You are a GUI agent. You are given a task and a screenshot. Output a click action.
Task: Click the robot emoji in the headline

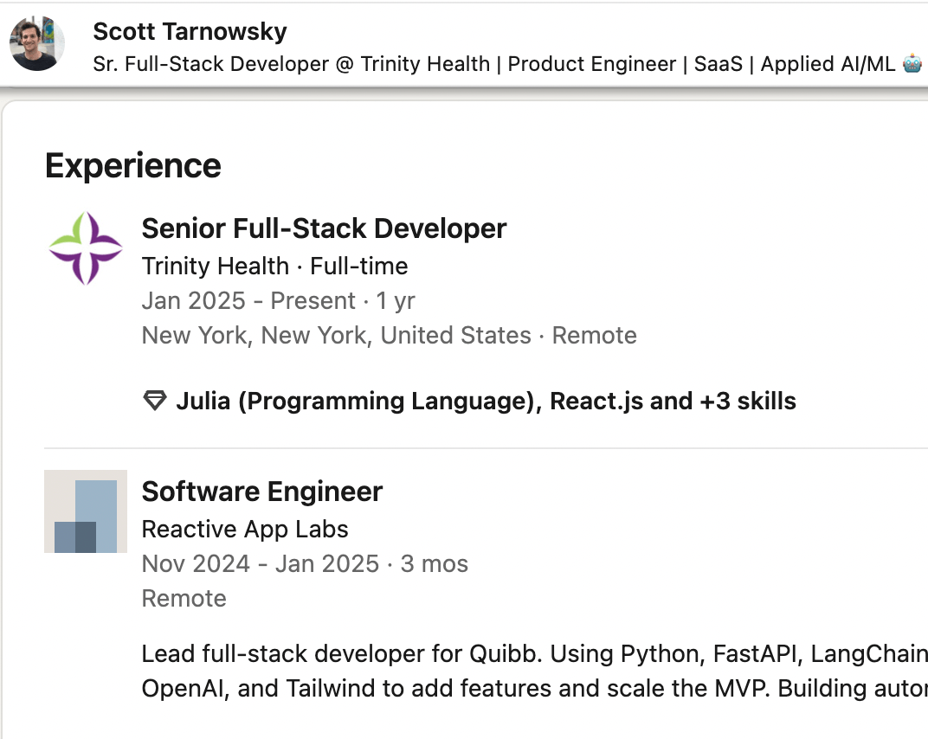912,64
